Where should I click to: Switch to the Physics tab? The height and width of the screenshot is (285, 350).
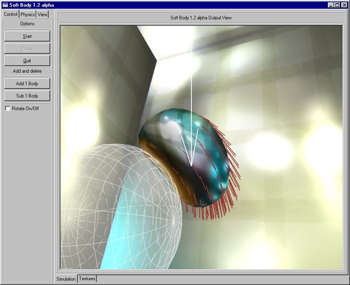click(28, 15)
